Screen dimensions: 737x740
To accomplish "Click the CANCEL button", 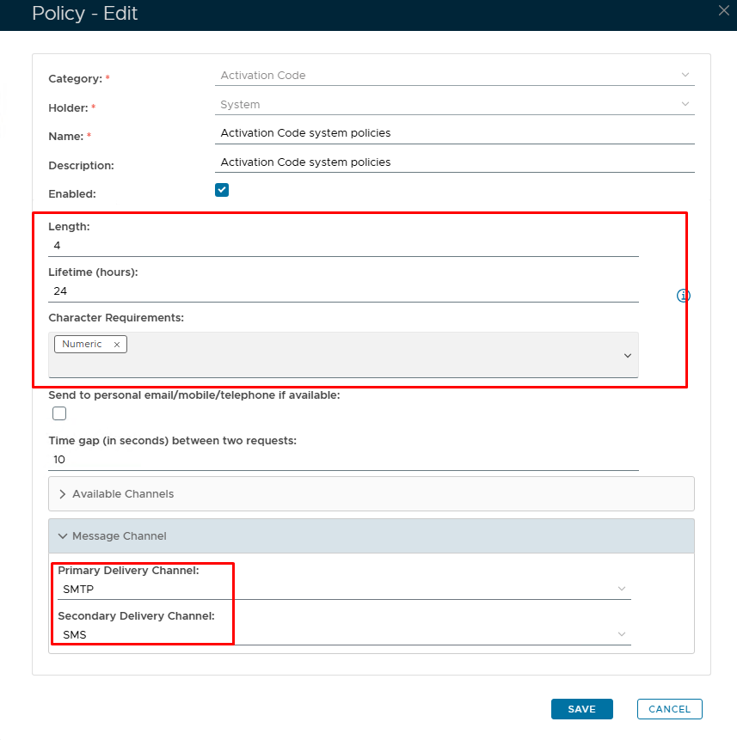I will [669, 709].
